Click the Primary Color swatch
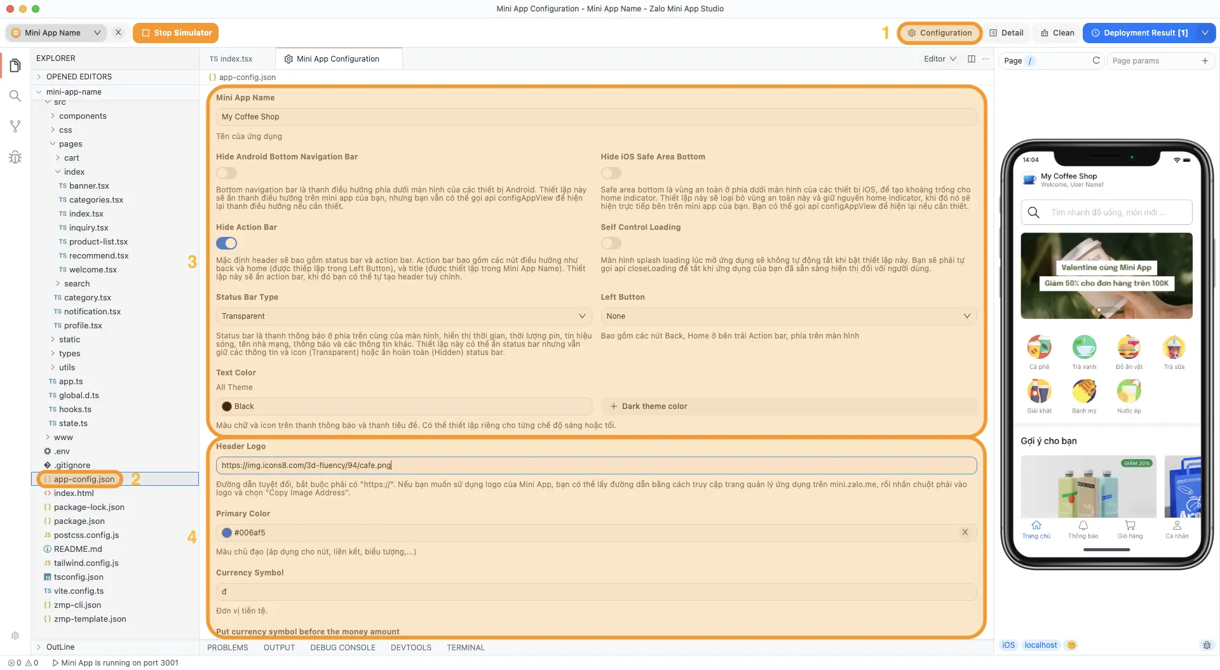 point(227,532)
